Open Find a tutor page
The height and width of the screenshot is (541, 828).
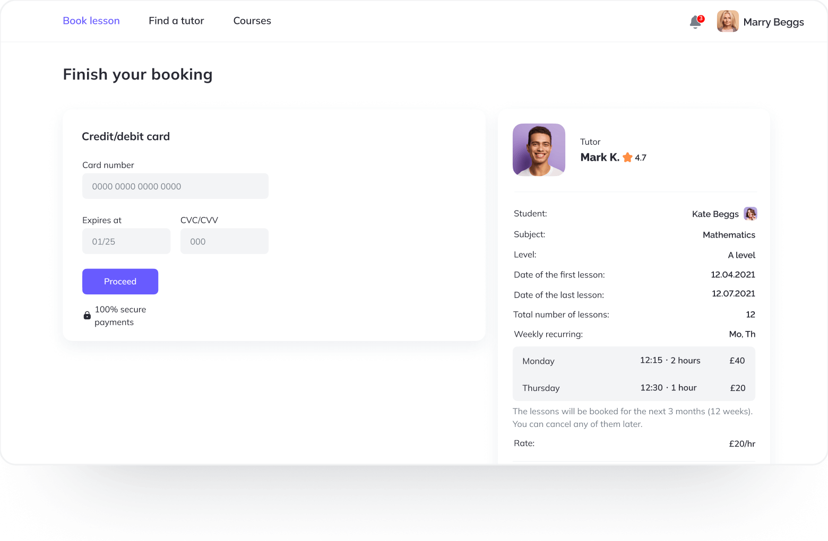coord(176,21)
